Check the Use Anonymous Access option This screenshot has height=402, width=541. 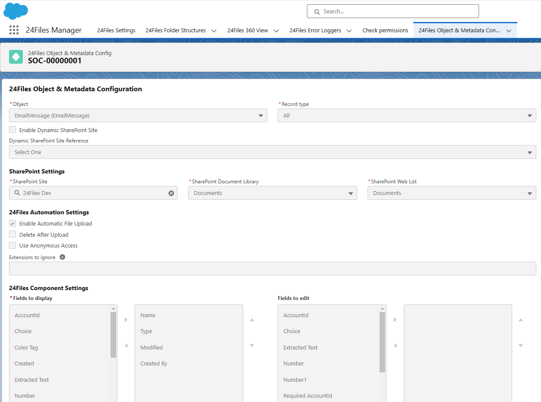[x=12, y=245]
